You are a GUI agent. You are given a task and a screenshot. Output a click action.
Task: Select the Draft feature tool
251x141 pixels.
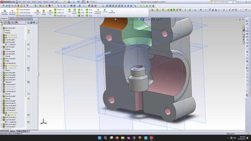tap(81, 13)
